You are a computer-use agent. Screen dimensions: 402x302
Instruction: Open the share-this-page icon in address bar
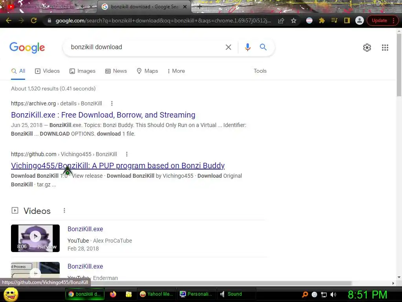[281, 20]
